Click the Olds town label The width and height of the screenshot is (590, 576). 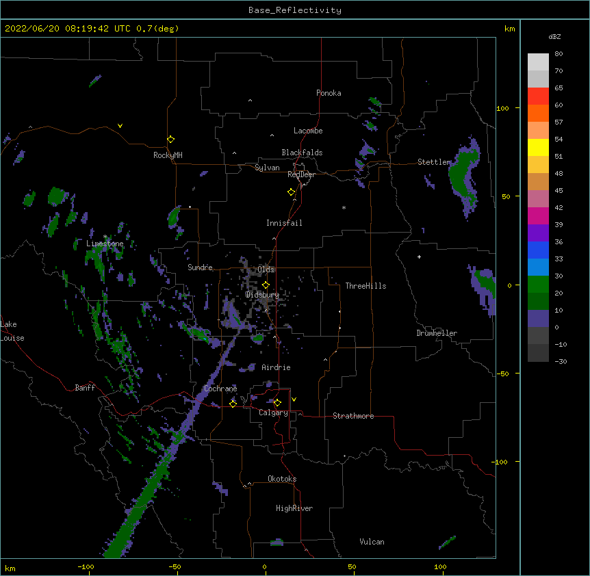point(266,270)
